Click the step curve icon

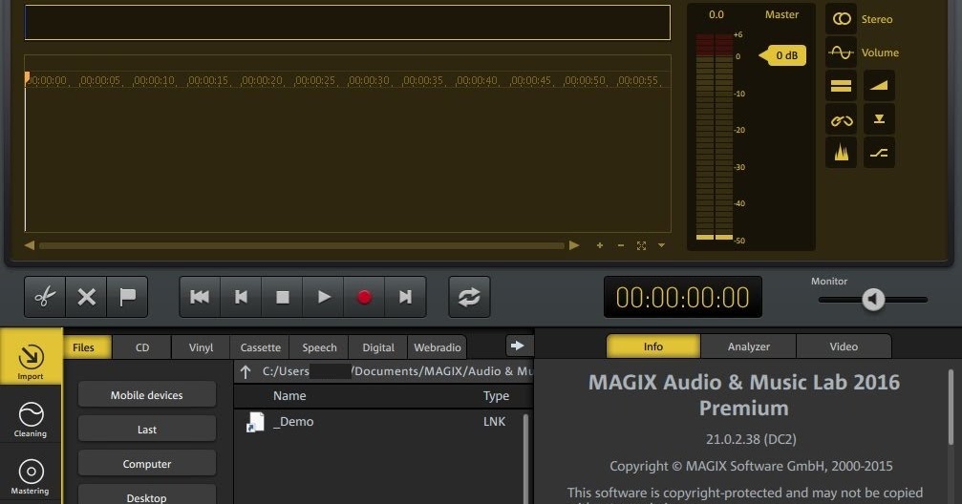pyautogui.click(x=879, y=153)
